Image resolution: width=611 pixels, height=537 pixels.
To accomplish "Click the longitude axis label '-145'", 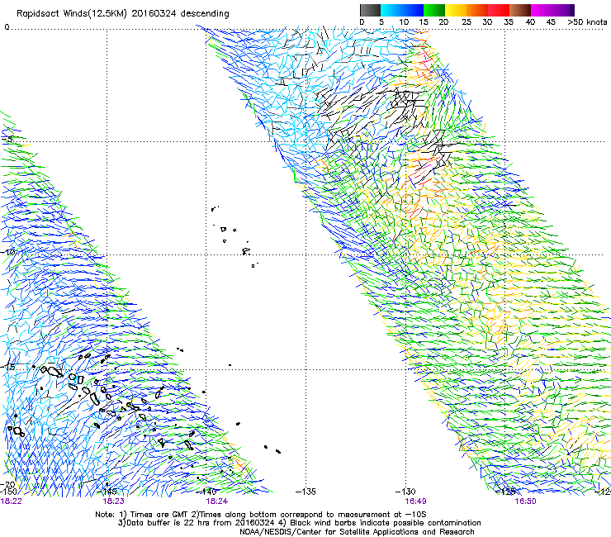I will [x=107, y=492].
